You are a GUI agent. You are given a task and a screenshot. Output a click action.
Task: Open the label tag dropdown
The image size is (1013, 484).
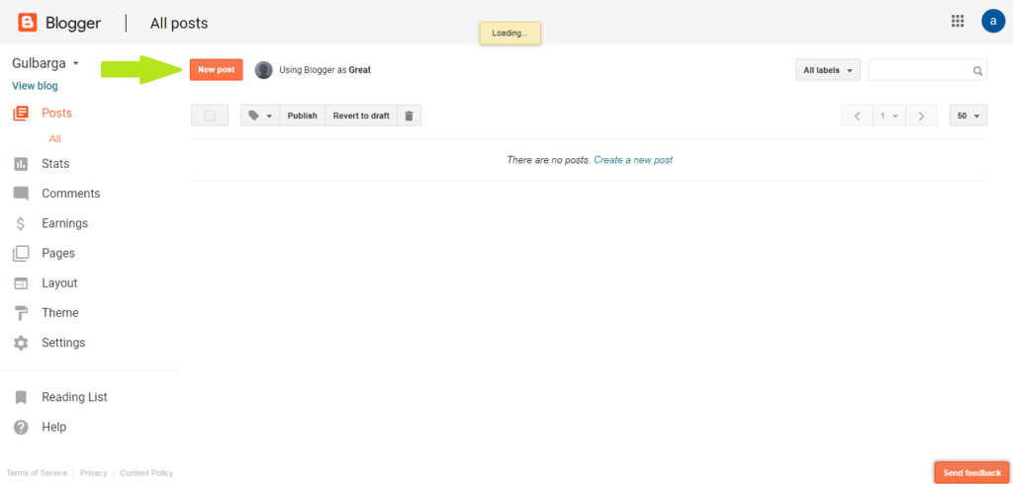tap(260, 116)
